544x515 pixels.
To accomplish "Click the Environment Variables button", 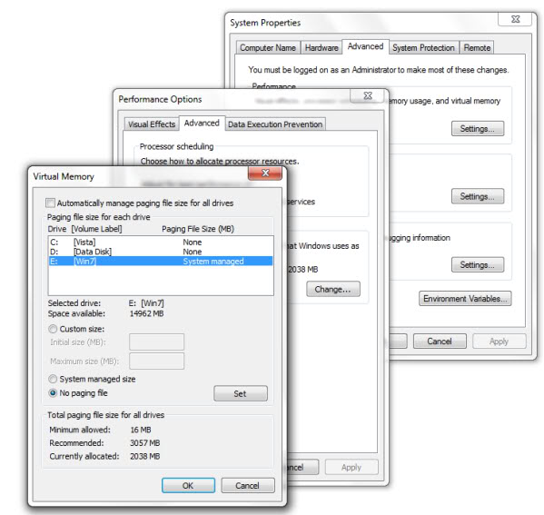I will click(465, 299).
